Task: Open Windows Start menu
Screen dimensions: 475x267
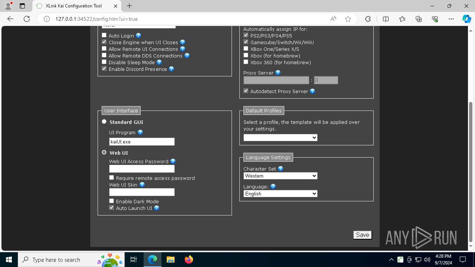Action: click(x=9, y=260)
